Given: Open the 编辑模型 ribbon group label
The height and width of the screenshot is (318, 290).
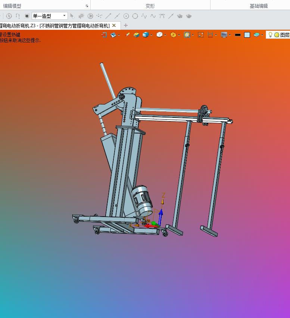Looking at the screenshot, I should 12,6.
